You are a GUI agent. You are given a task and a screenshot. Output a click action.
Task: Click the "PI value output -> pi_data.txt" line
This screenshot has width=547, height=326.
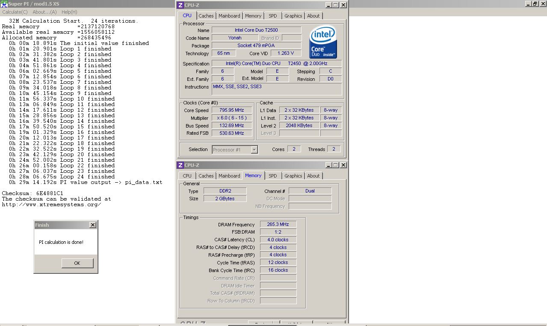86,182
